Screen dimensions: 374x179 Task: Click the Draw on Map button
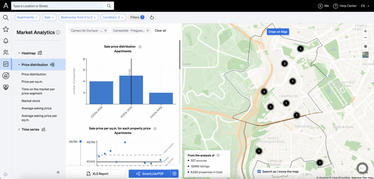(x=278, y=32)
